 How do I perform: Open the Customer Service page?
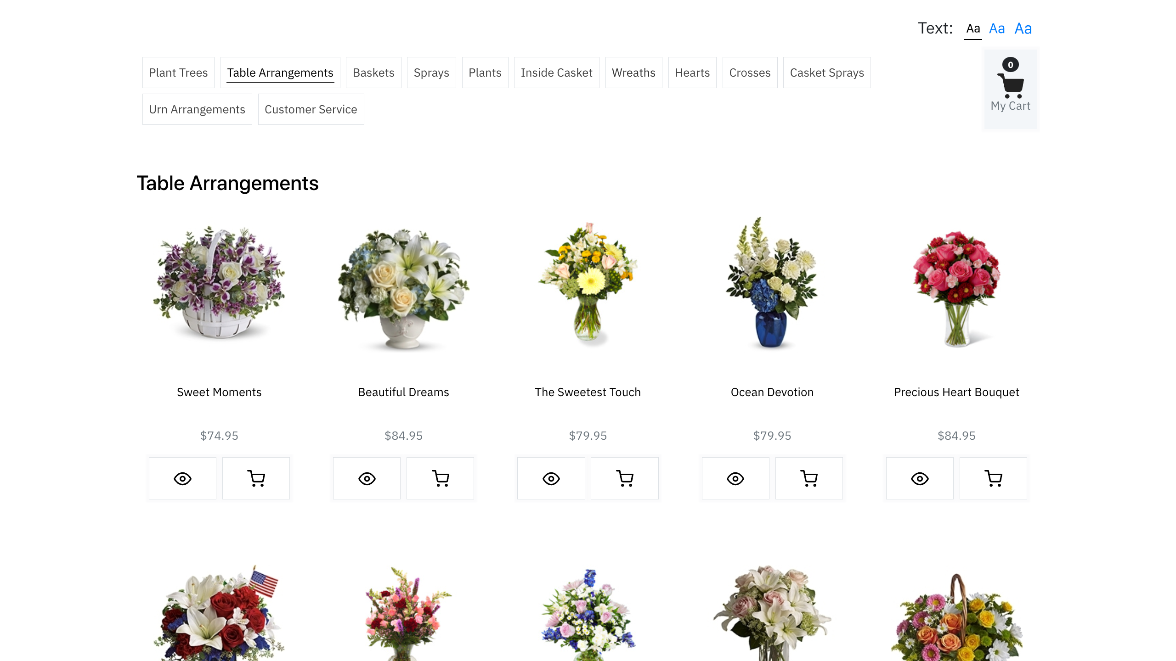pyautogui.click(x=311, y=109)
